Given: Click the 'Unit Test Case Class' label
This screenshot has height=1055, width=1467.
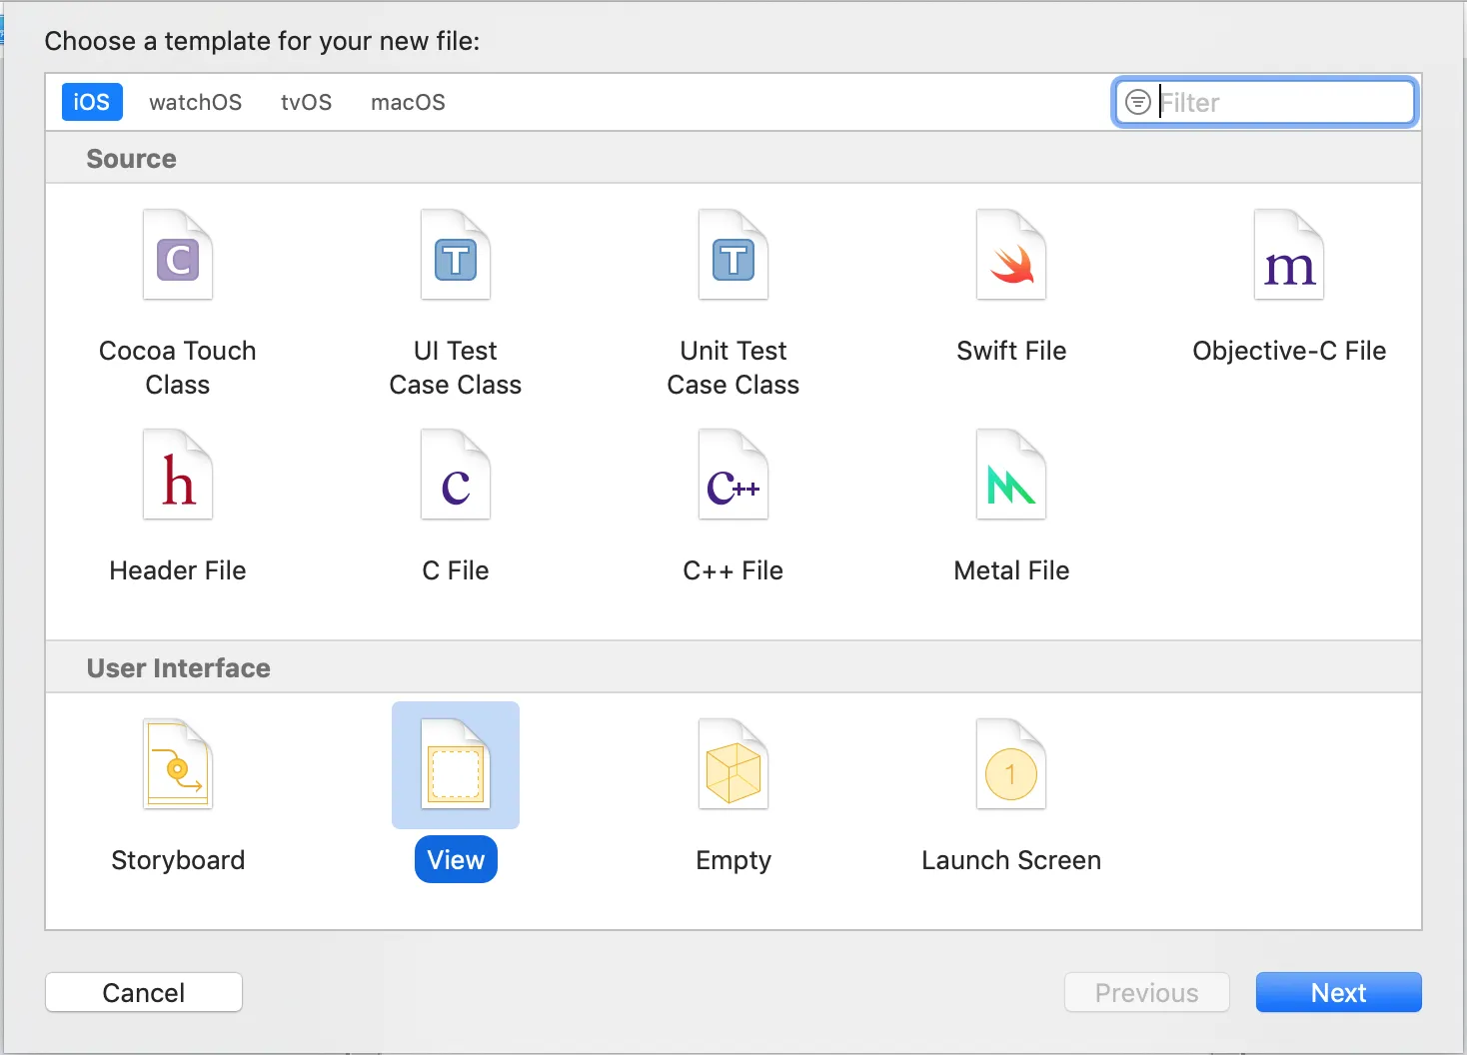Looking at the screenshot, I should point(733,368).
